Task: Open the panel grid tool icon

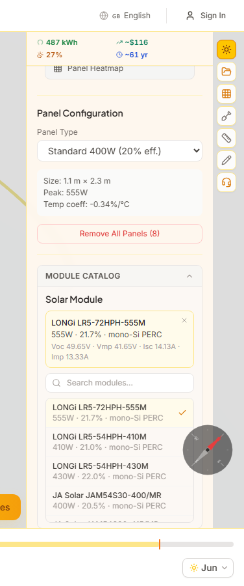Action: [x=226, y=94]
